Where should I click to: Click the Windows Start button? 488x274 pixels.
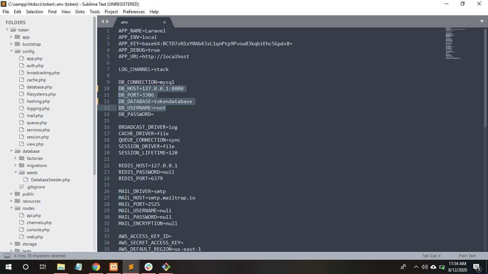coord(9,267)
